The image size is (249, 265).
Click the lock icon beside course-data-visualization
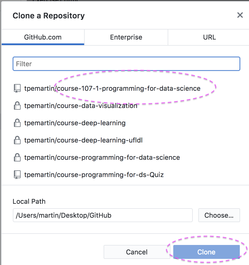pos(17,105)
